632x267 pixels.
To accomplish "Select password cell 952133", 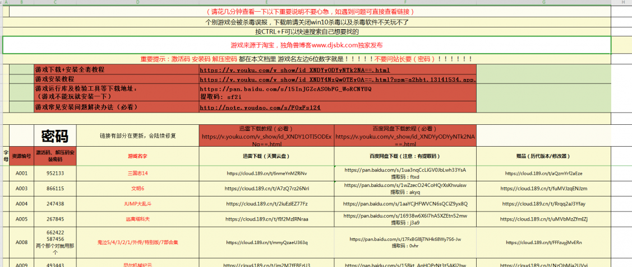I will click(55, 174).
